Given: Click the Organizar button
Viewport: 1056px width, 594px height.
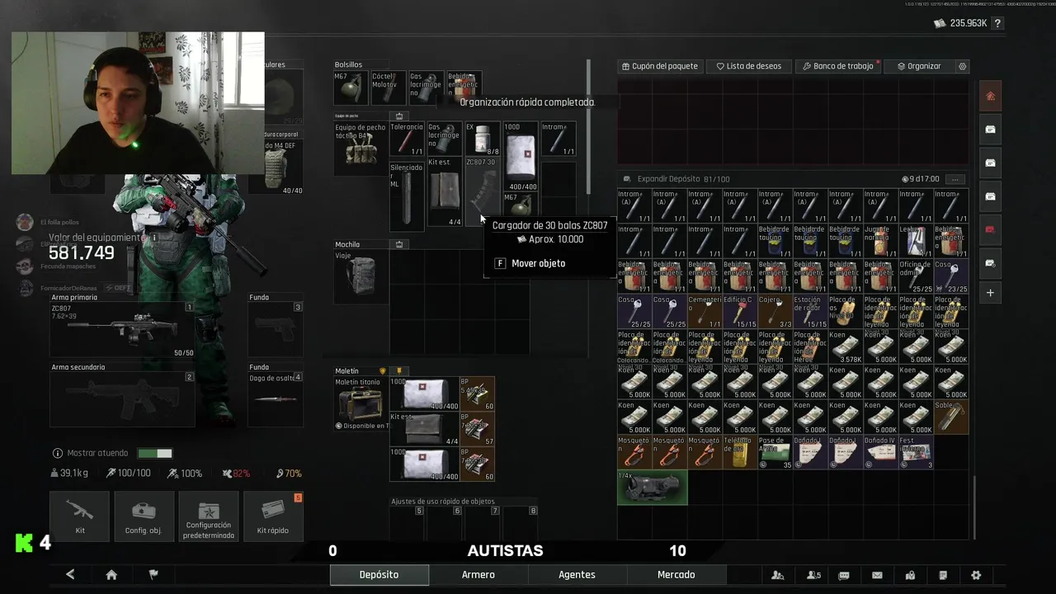Looking at the screenshot, I should (x=919, y=66).
